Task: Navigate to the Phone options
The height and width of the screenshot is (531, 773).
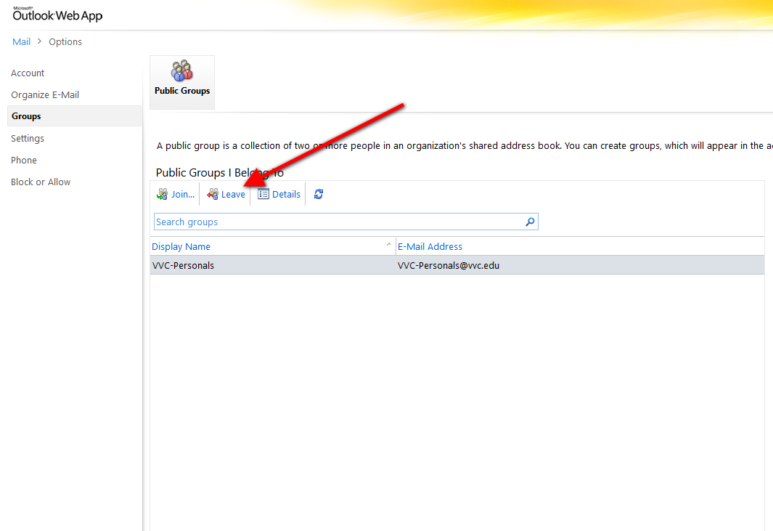Action: 24,161
